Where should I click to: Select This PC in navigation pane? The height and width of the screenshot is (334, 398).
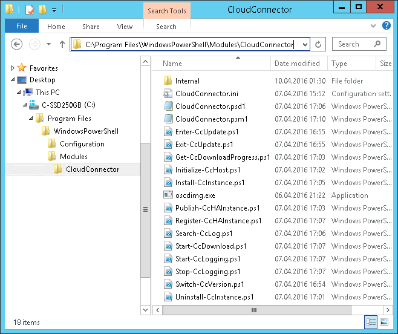coord(47,92)
